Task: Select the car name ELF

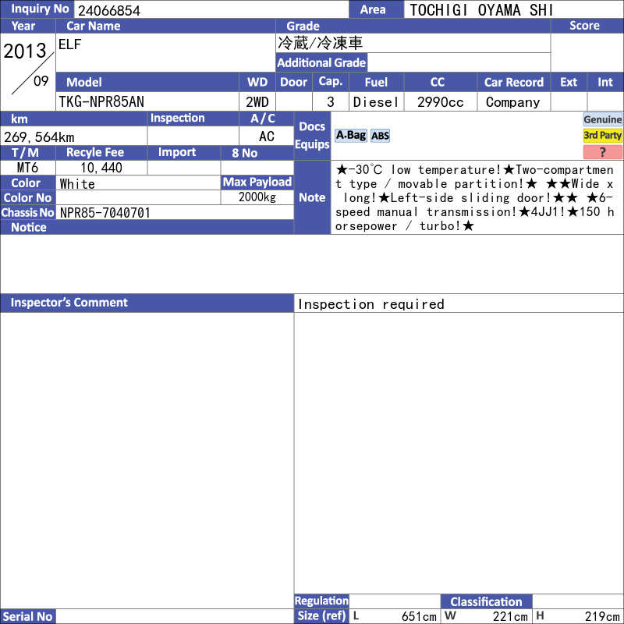Action: (69, 44)
